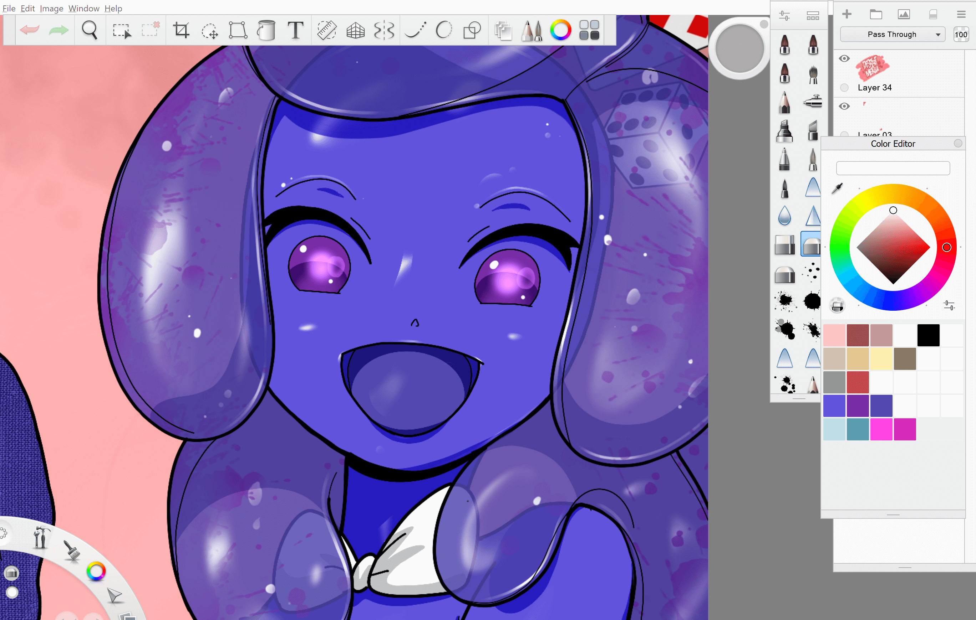Click Layer 34 lock circle toggle
The height and width of the screenshot is (620, 976).
click(x=844, y=87)
